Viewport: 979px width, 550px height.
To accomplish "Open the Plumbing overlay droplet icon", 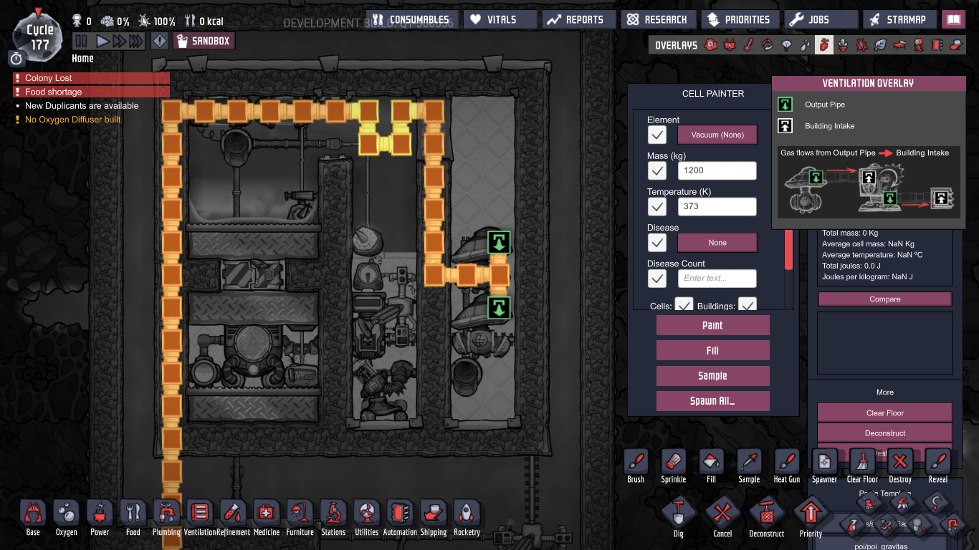I will pyautogui.click(x=805, y=45).
